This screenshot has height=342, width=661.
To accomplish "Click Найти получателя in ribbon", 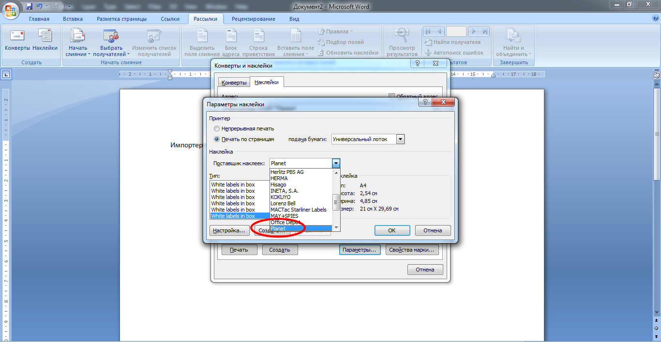I will click(x=452, y=42).
